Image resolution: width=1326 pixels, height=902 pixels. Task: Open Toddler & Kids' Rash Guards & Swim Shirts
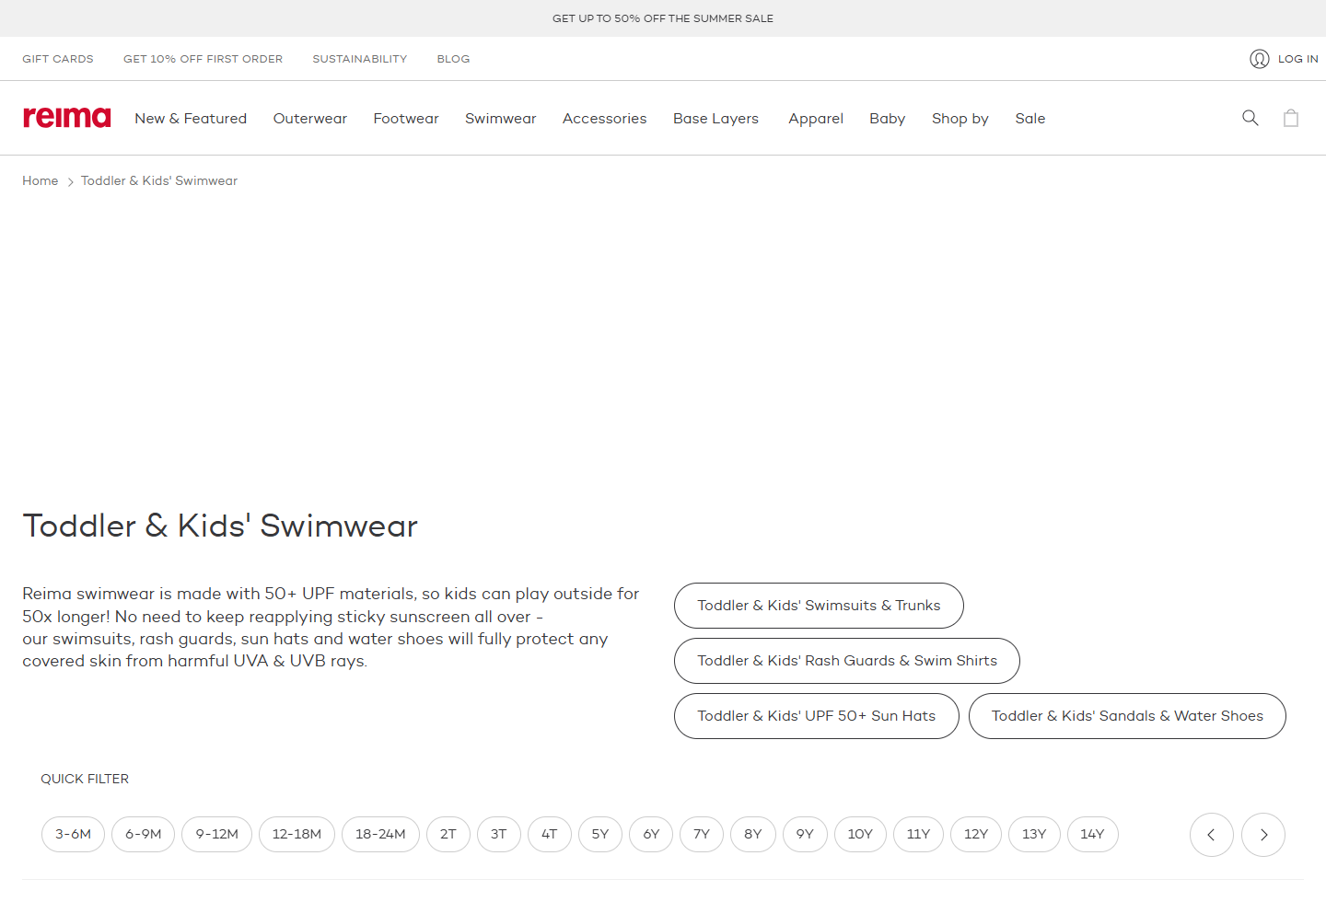847,661
